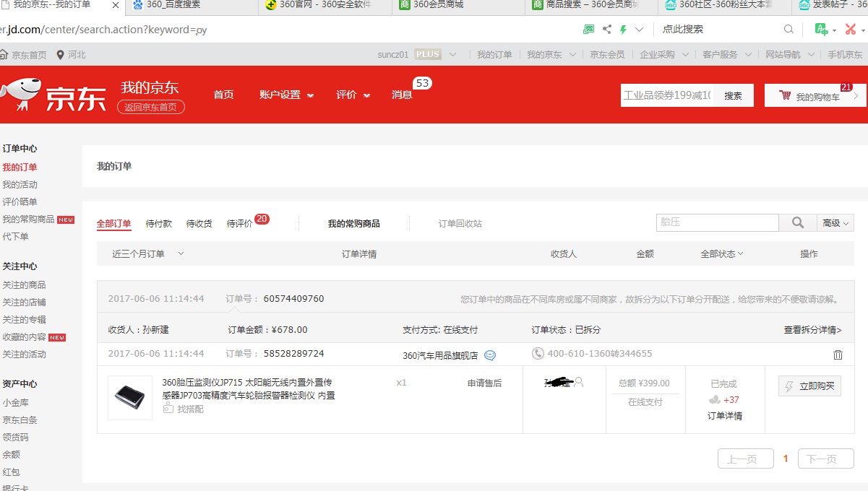868x491 pixels.
Task: Click the order search field containing 胎压
Action: tap(718, 223)
